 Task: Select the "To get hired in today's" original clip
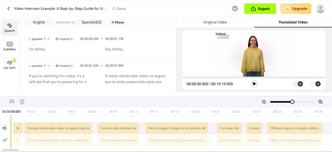[177, 140]
